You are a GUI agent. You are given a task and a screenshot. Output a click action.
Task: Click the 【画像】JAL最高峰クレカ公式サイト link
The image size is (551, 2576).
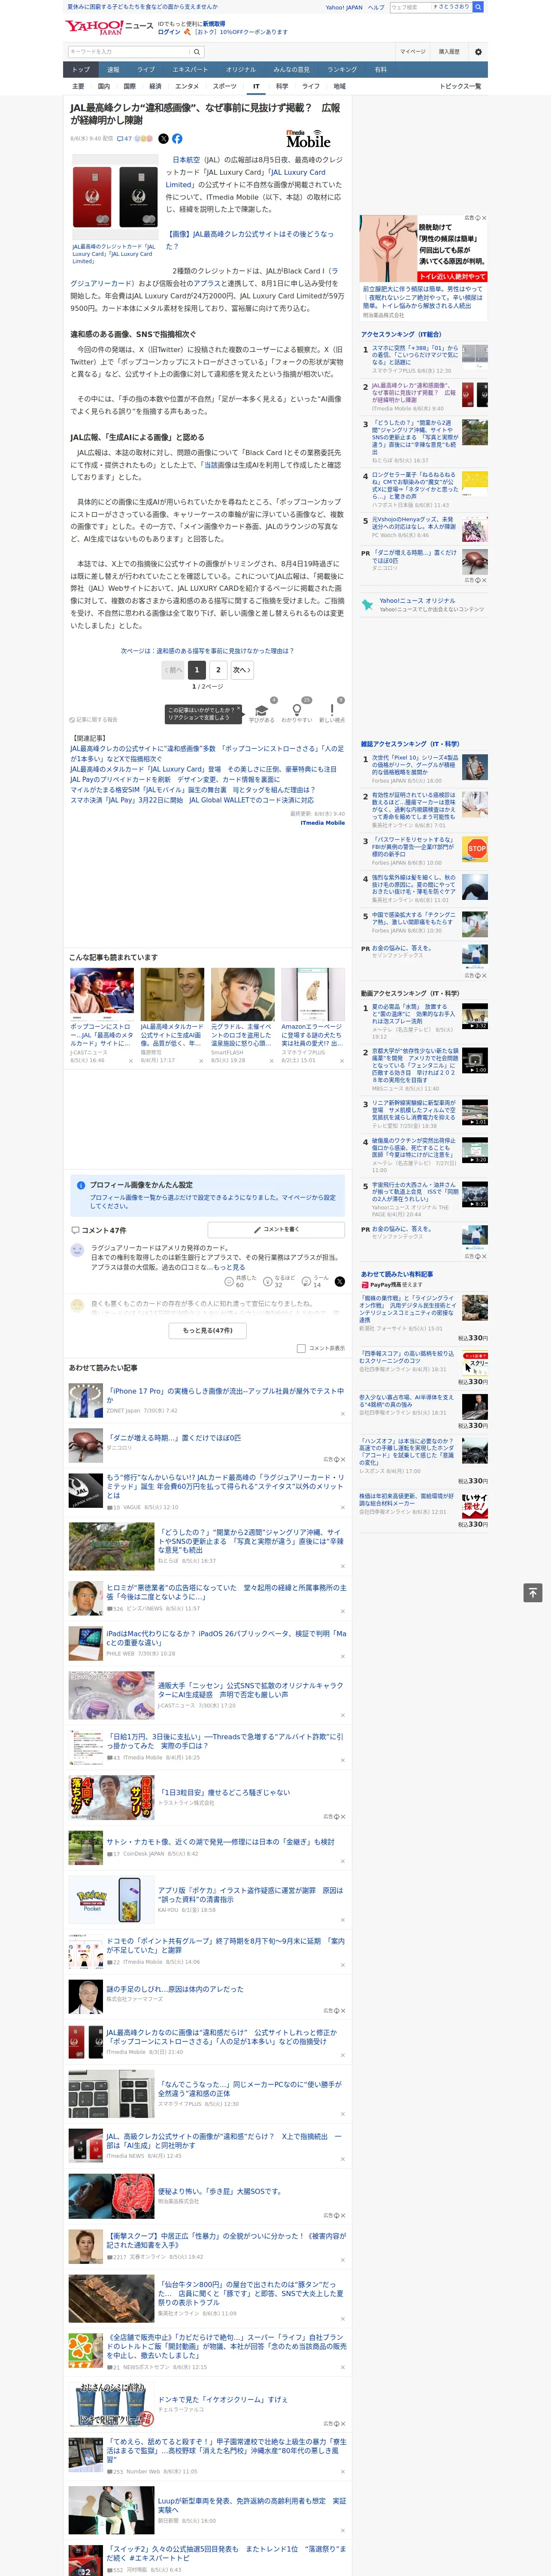tap(250, 240)
